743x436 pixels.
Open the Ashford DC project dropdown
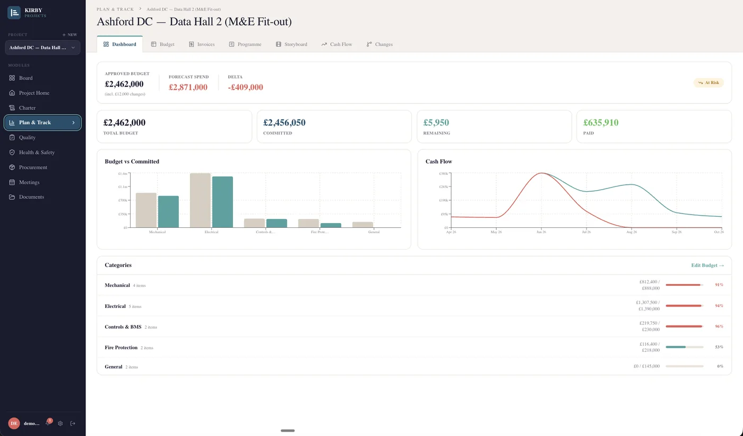click(x=42, y=48)
